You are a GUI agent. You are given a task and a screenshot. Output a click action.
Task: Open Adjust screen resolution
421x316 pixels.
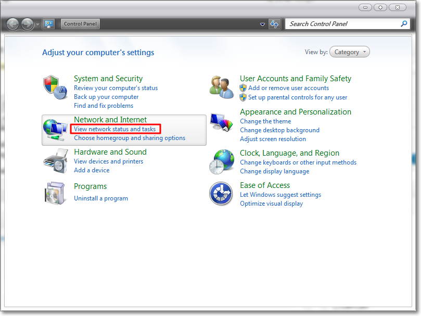[273, 139]
